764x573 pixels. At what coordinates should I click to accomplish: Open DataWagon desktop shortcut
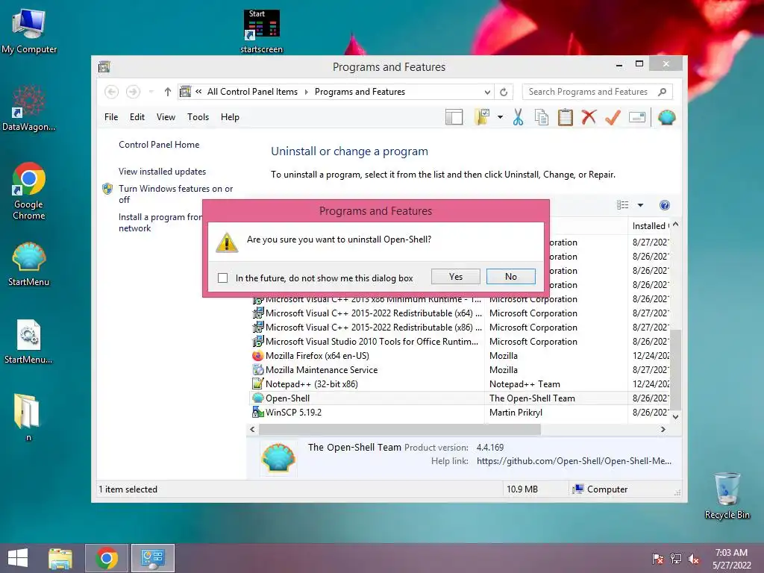(29, 108)
